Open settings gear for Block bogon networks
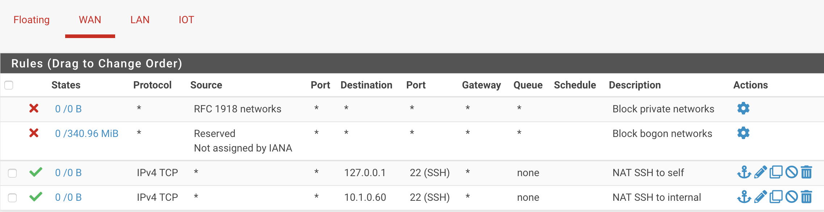The width and height of the screenshot is (824, 212). (x=743, y=133)
